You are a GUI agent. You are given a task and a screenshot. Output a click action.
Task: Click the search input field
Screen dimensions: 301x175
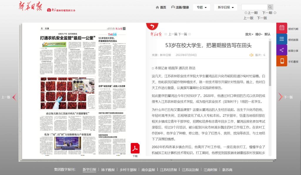tap(254, 7)
